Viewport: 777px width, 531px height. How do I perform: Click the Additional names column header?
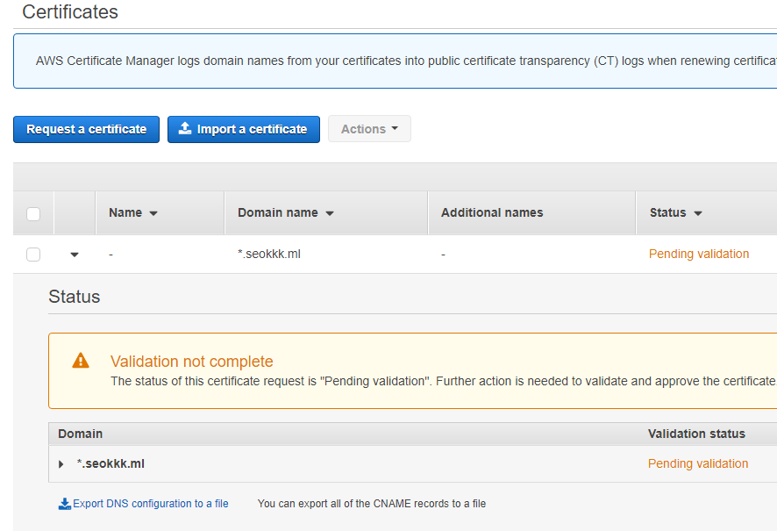[x=492, y=212]
